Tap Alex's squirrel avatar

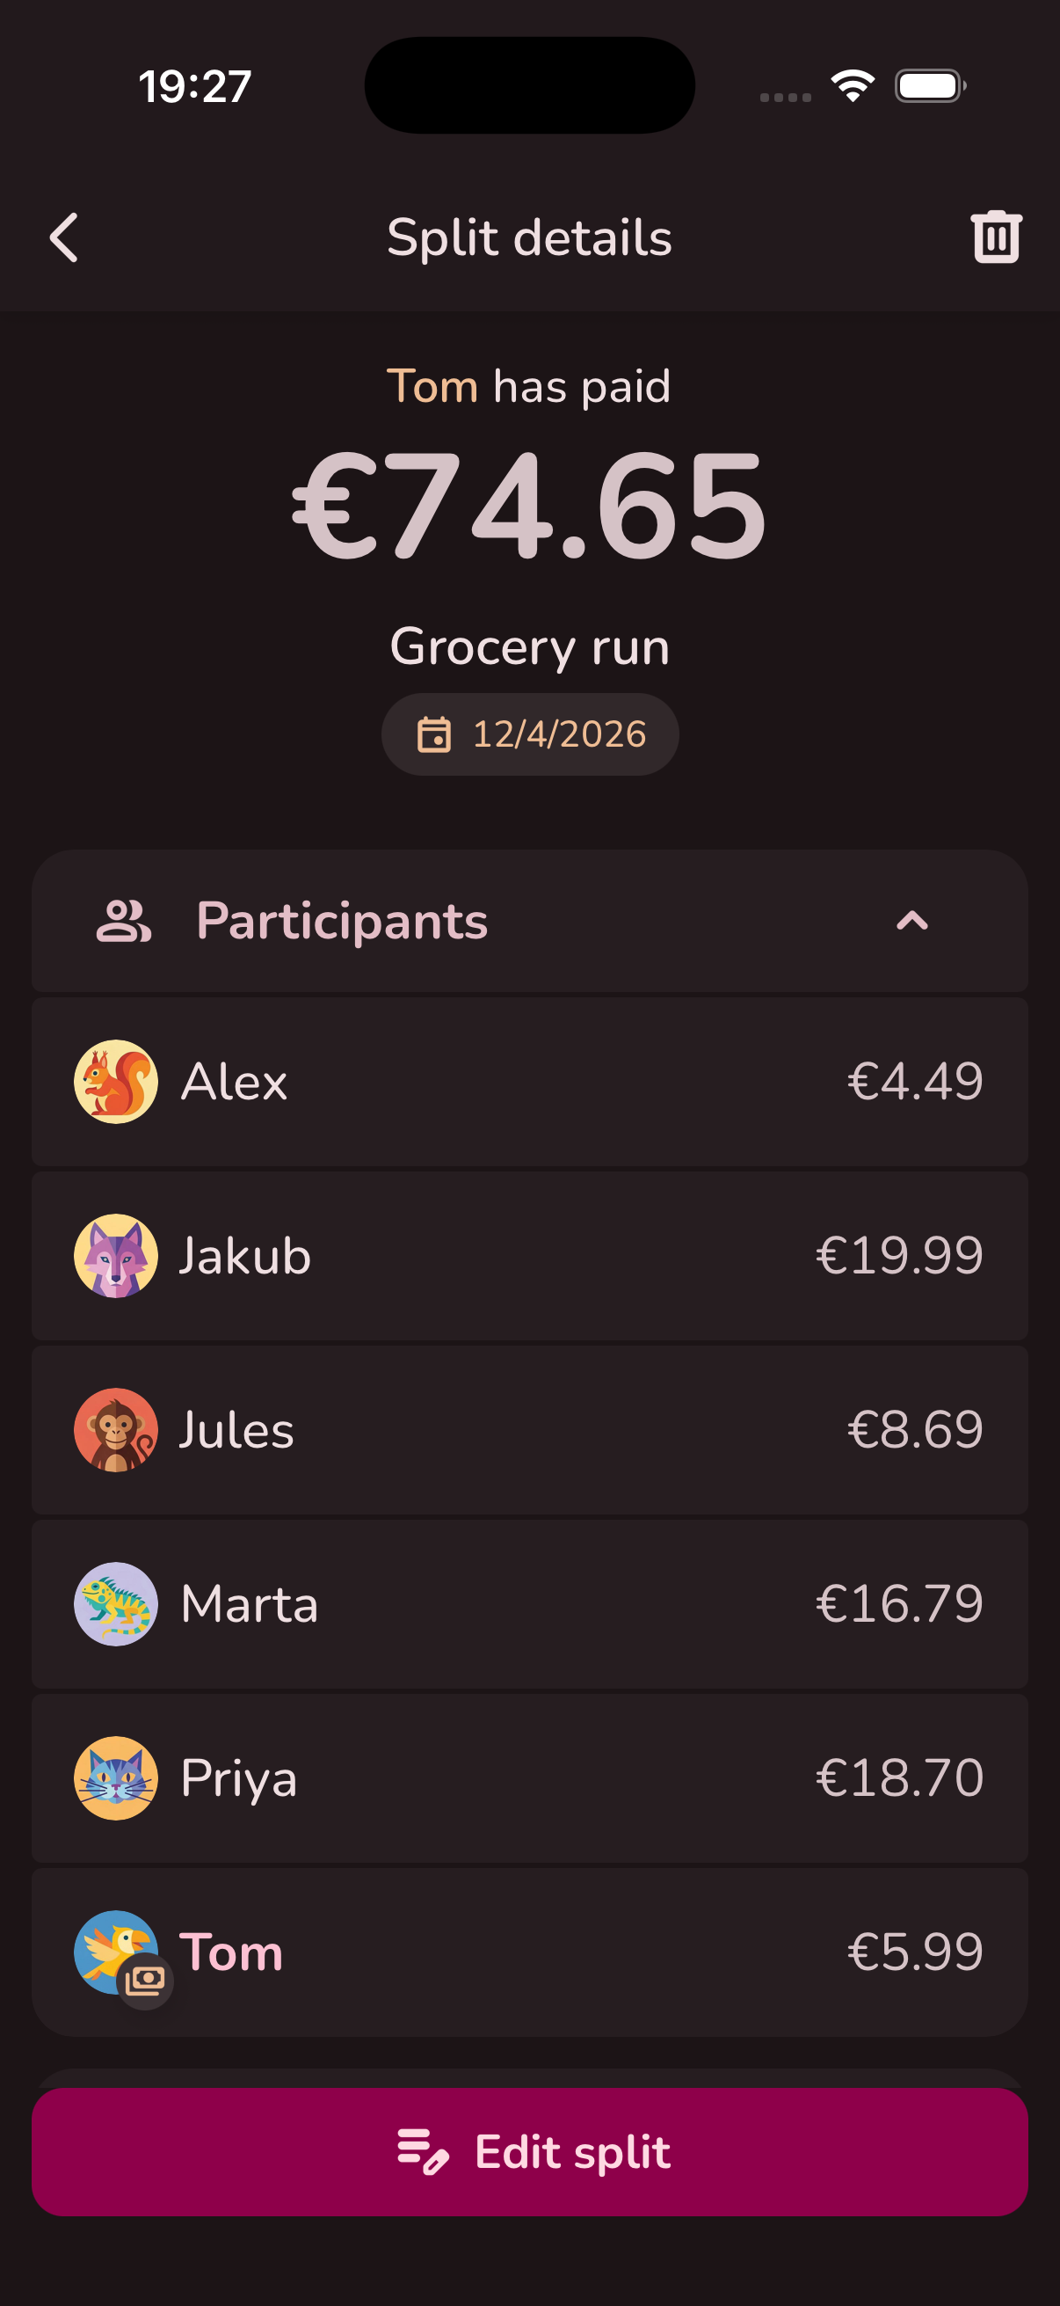(x=116, y=1082)
